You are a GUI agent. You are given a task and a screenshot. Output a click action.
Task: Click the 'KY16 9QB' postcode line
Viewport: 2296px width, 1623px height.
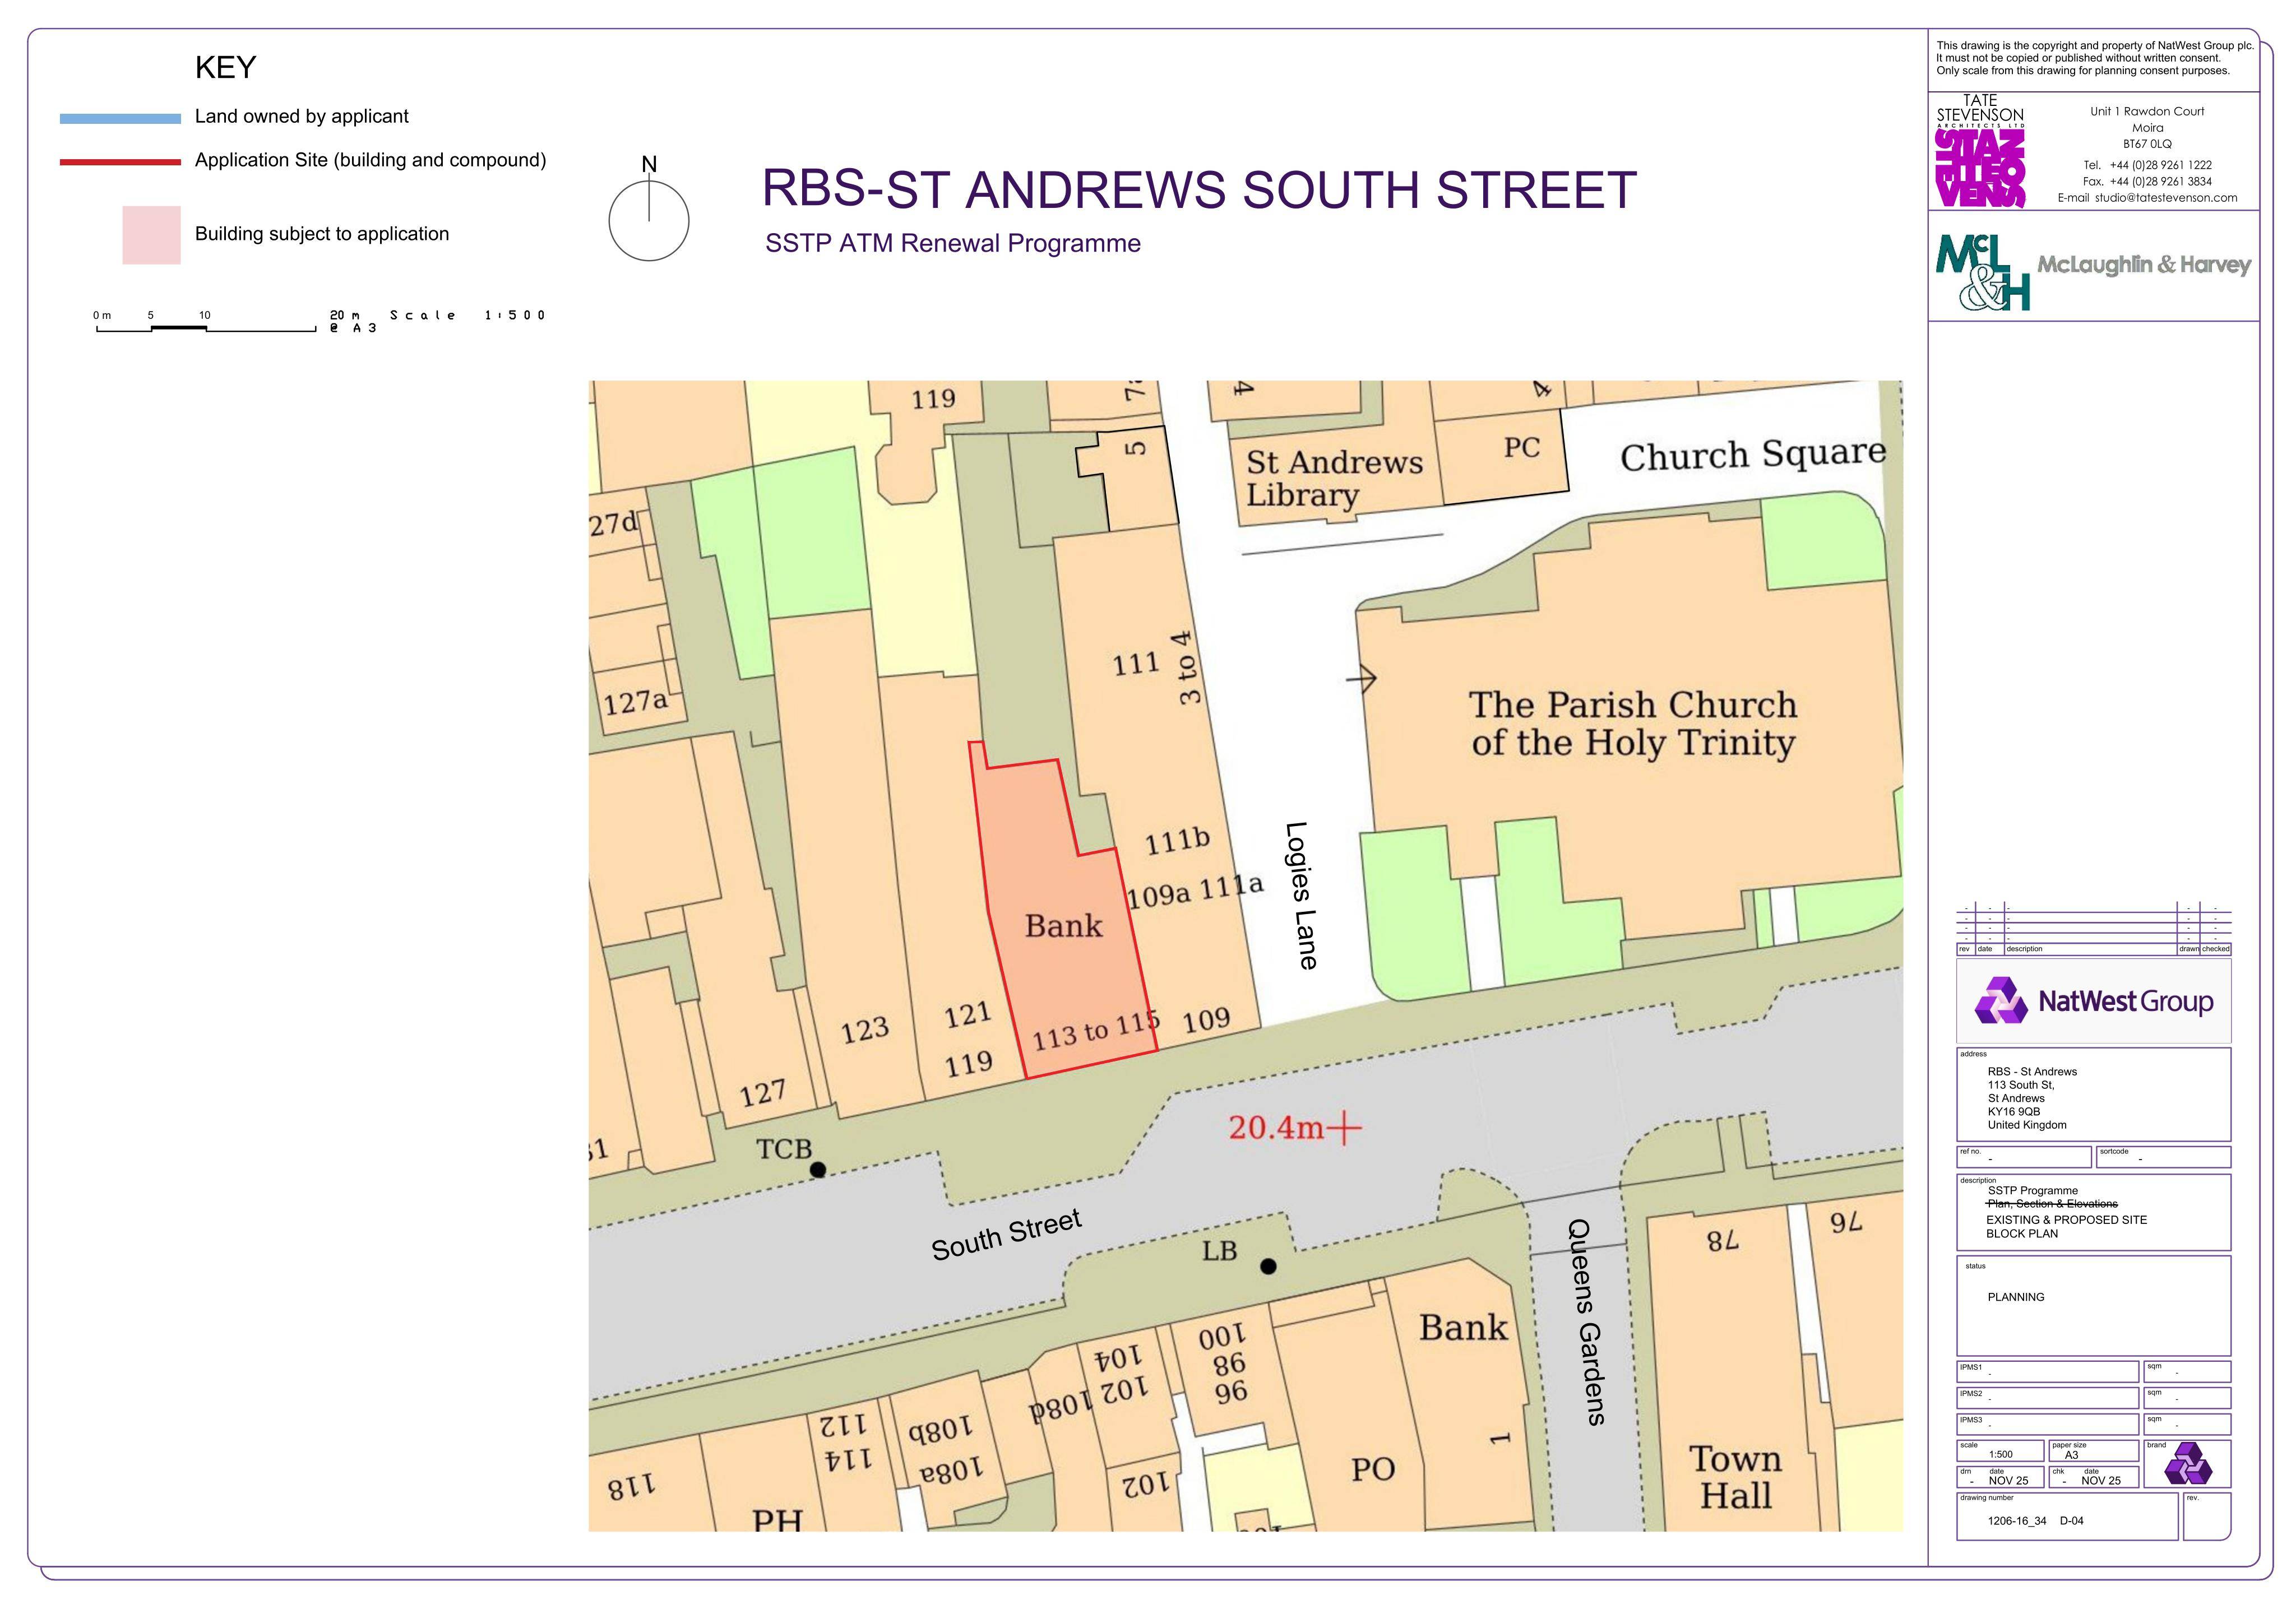point(2014,1112)
